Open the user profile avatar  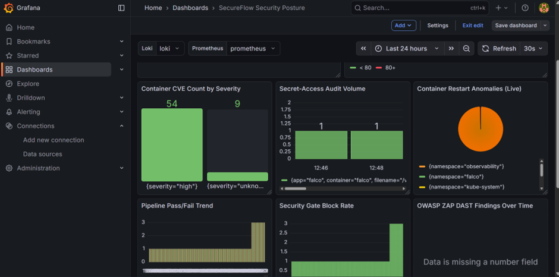tap(544, 8)
